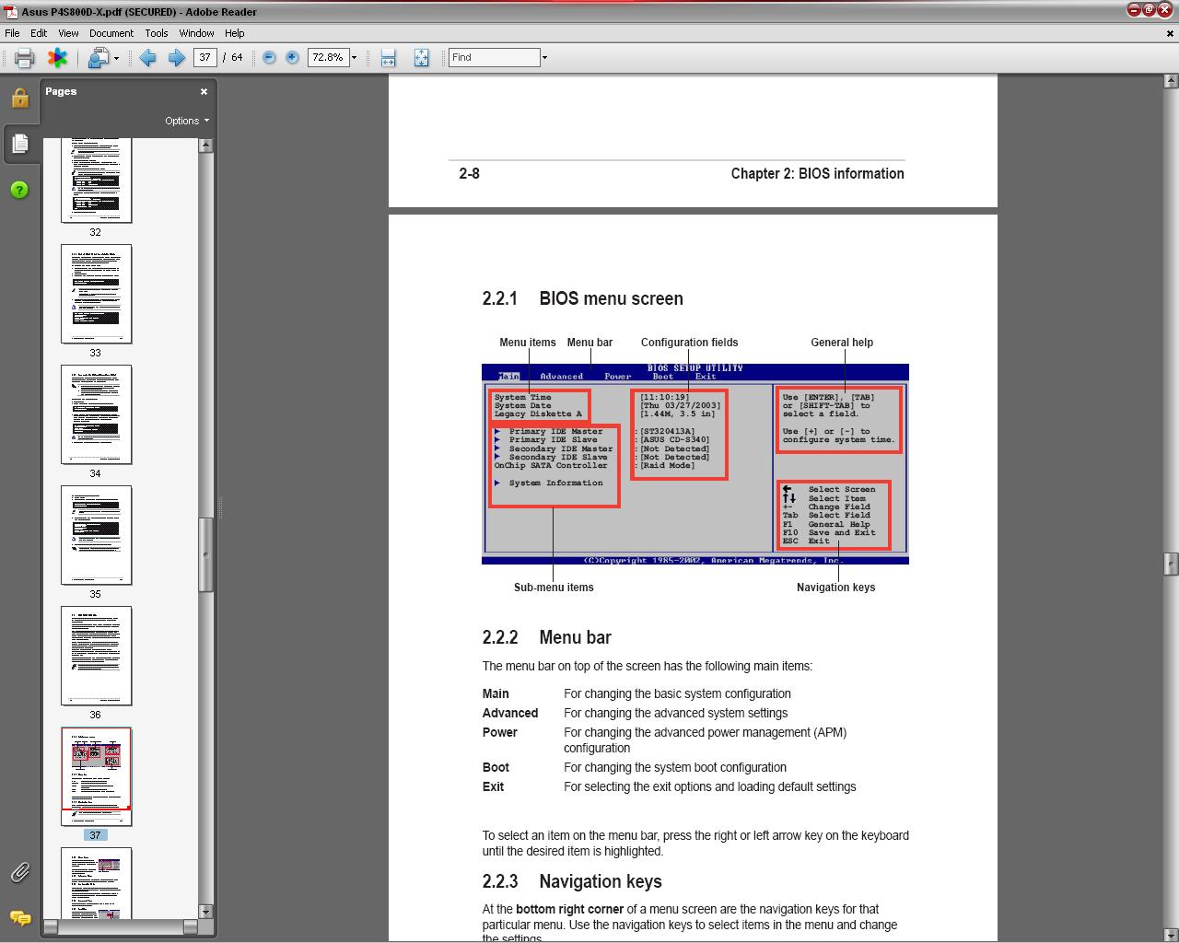1179x943 pixels.
Task: Select page 34 thumbnail
Action: [96, 414]
